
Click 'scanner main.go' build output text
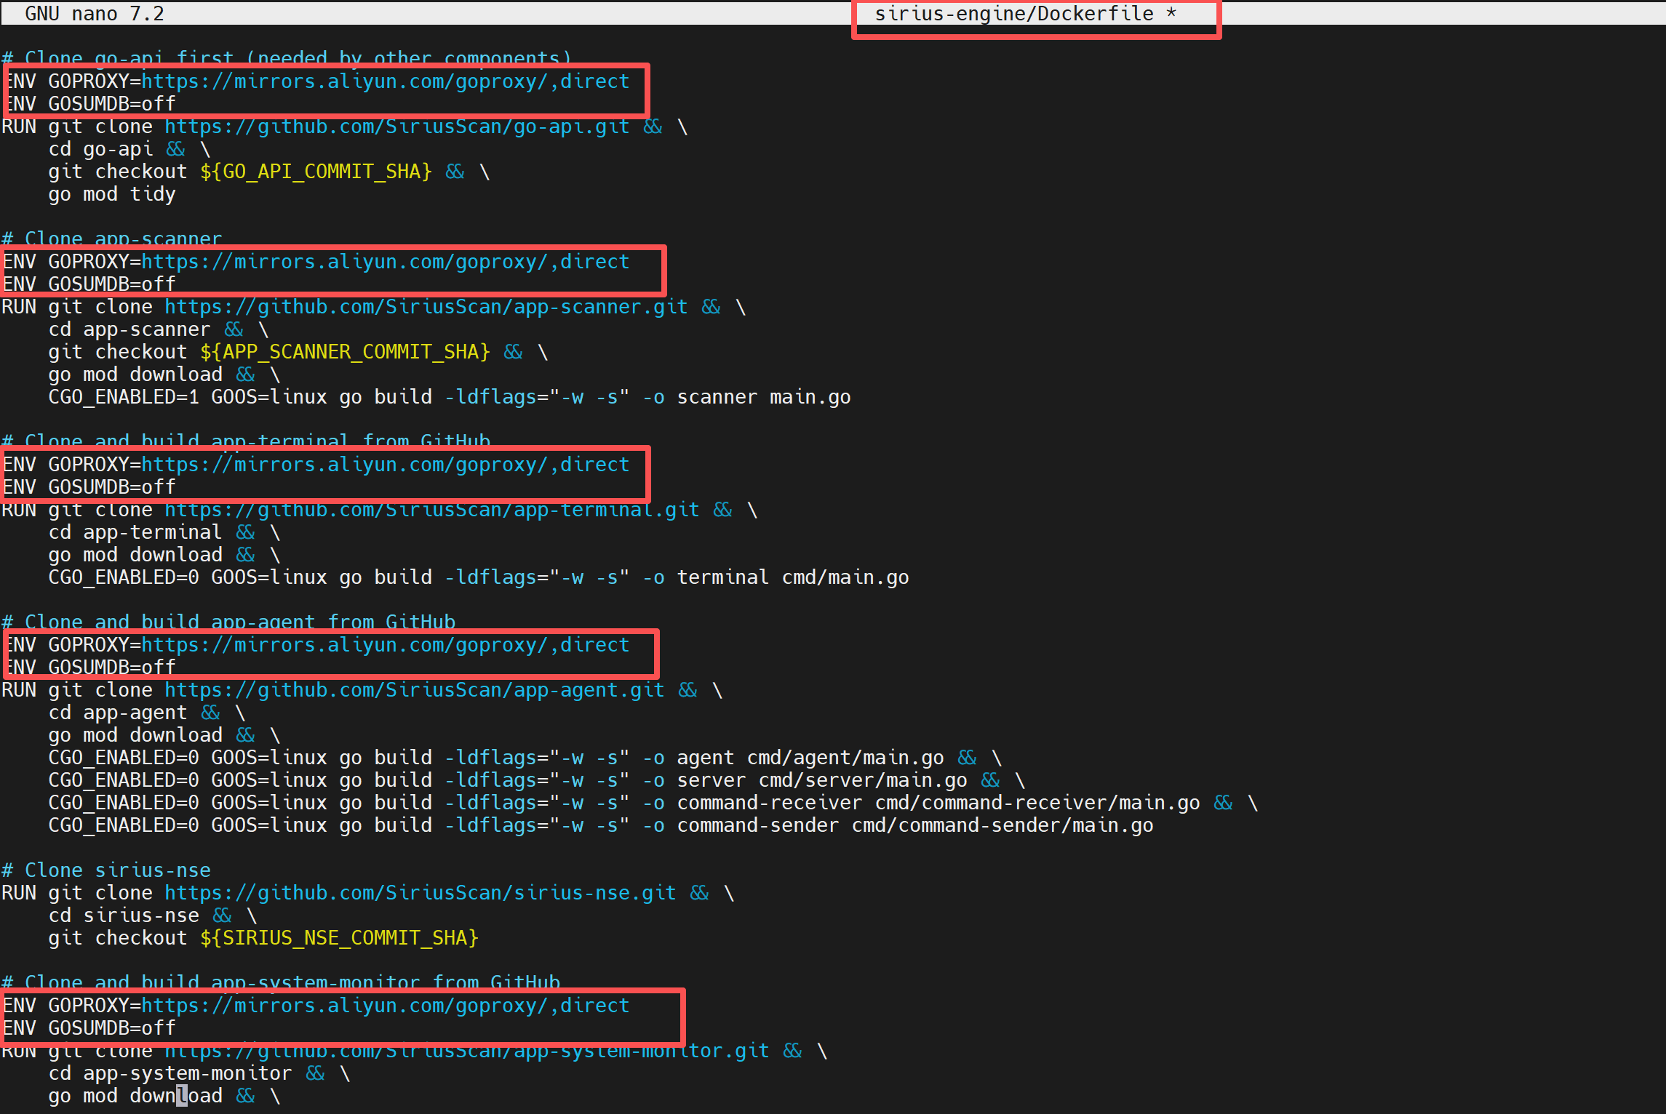[763, 397]
